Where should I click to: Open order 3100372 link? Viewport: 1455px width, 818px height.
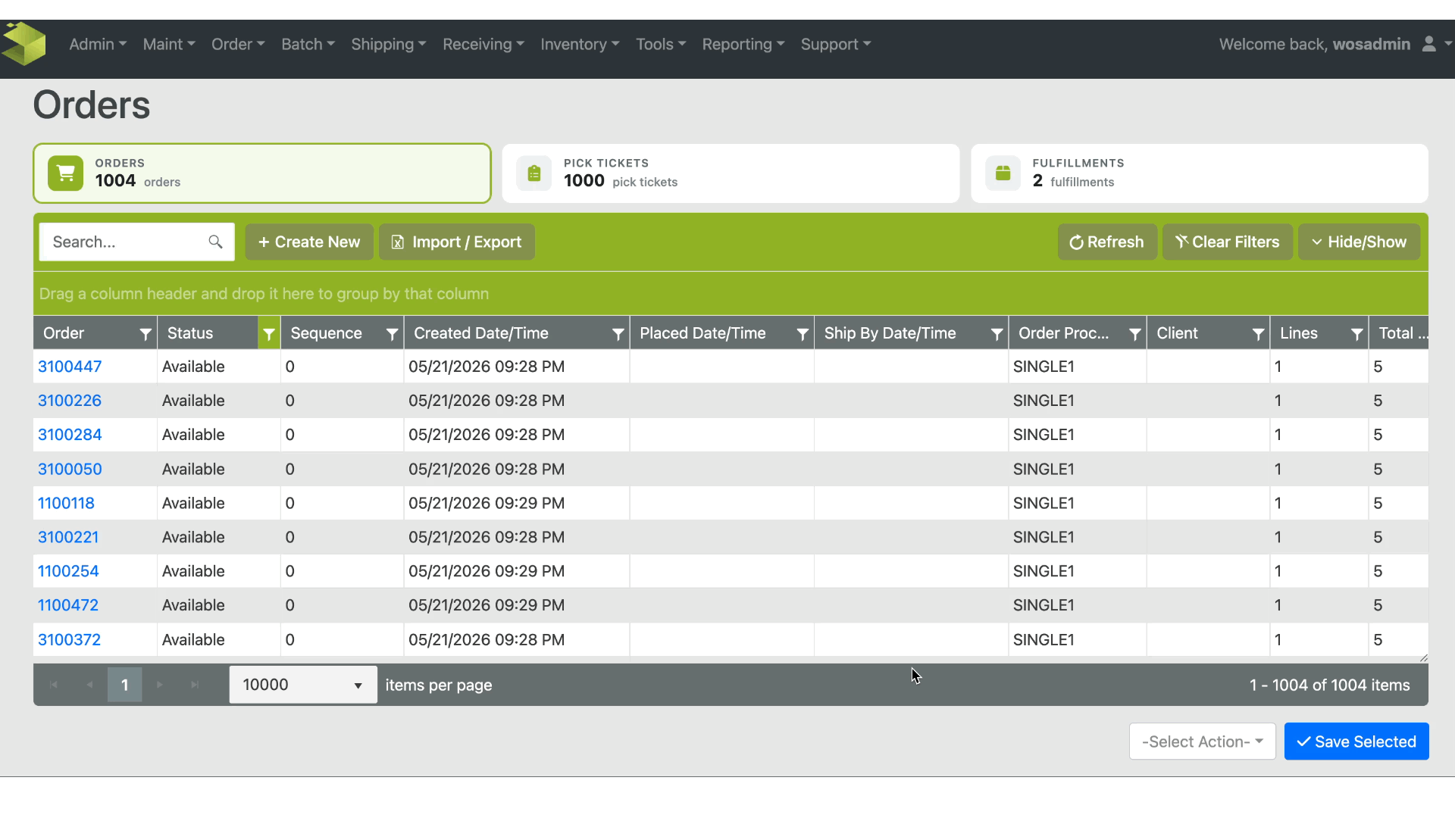[69, 640]
